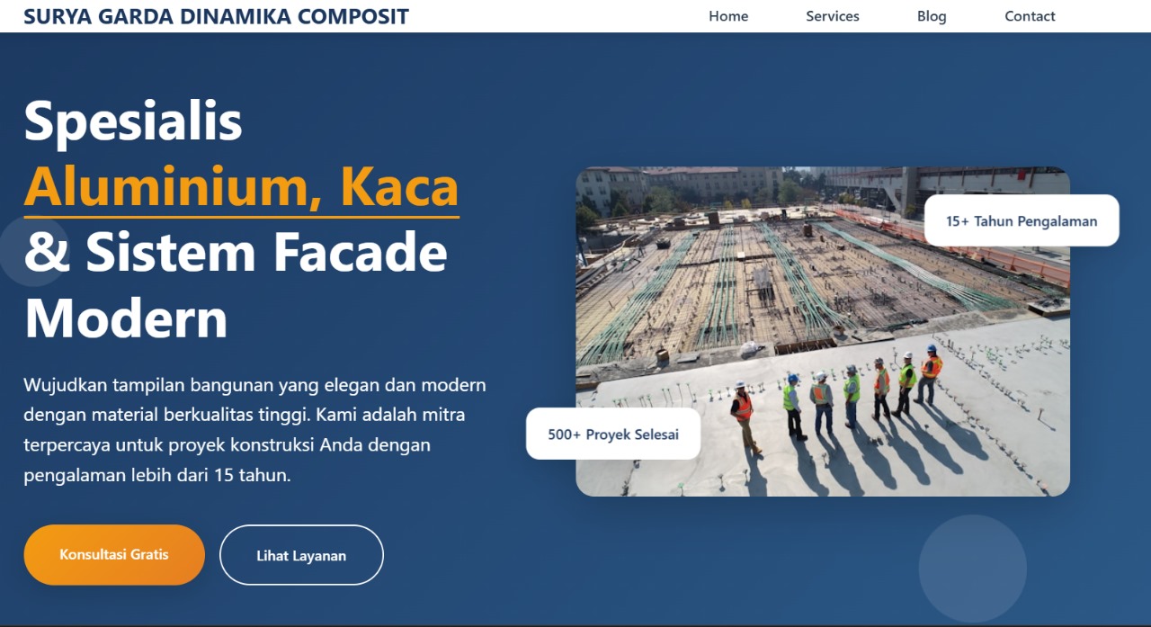This screenshot has width=1151, height=627.
Task: Click the 500+ Proyek Selesai badge
Action: (613, 434)
